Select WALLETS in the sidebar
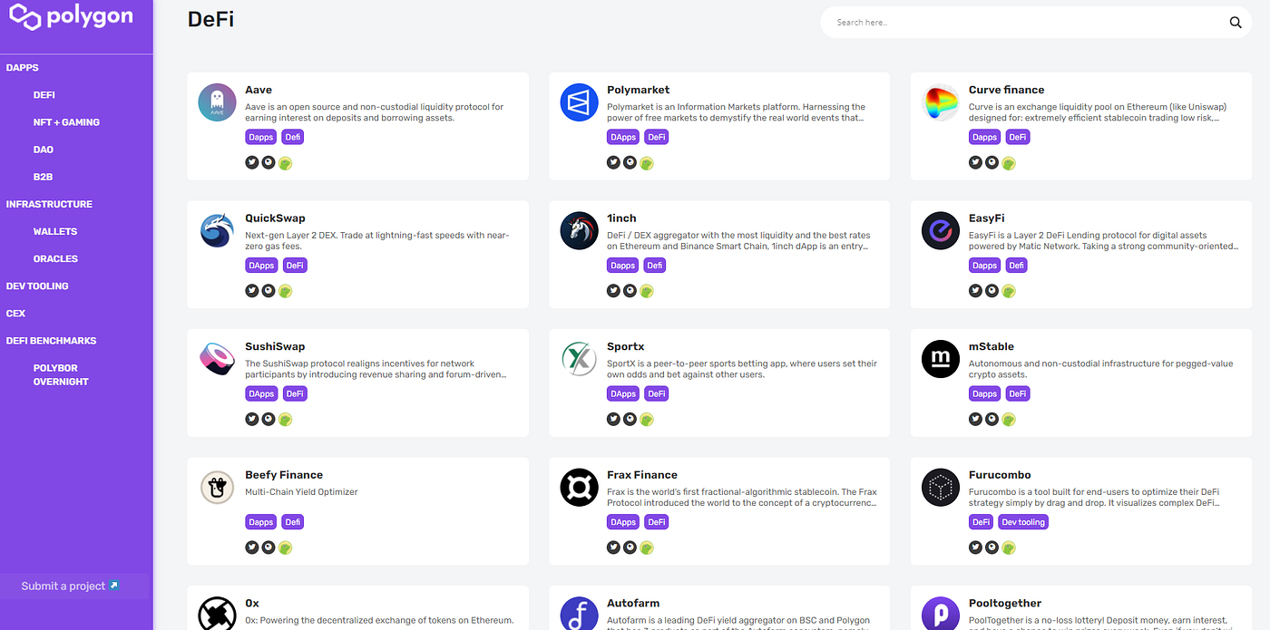 (x=55, y=231)
